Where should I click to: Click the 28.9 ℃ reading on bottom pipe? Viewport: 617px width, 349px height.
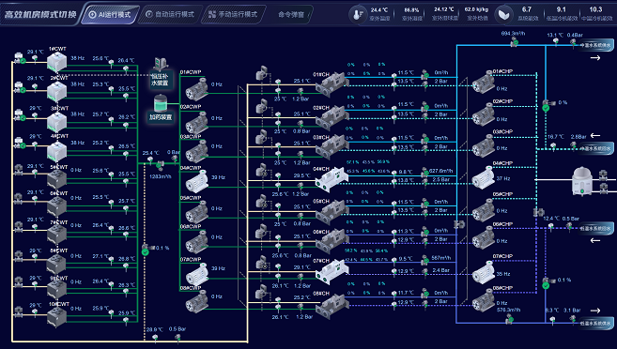point(154,329)
